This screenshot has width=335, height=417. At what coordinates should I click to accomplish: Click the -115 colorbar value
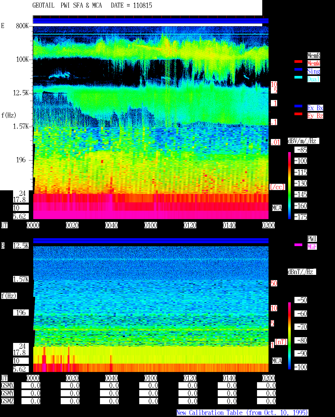301,172
